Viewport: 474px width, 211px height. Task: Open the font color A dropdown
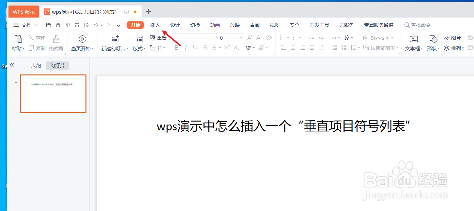point(220,48)
